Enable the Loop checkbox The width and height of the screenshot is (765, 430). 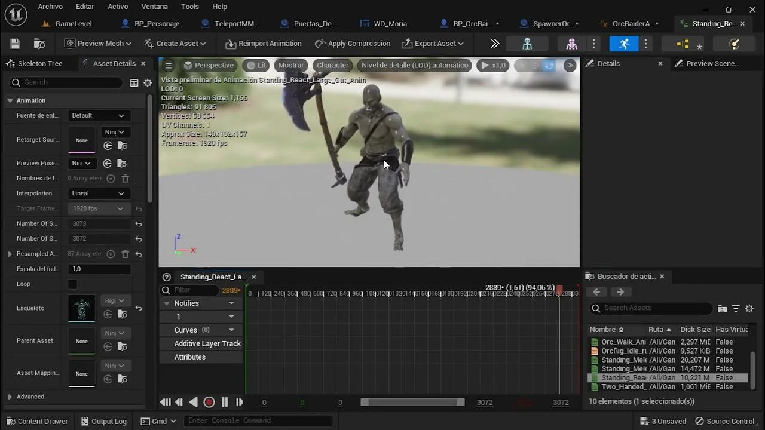tap(72, 284)
